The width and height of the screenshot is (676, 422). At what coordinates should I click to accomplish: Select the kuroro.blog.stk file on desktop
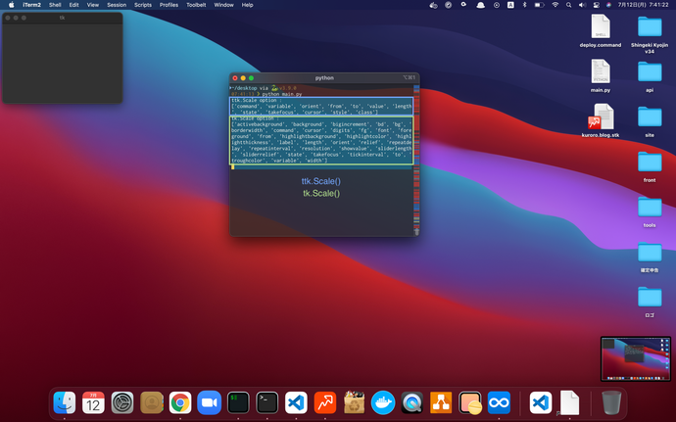coord(601,120)
